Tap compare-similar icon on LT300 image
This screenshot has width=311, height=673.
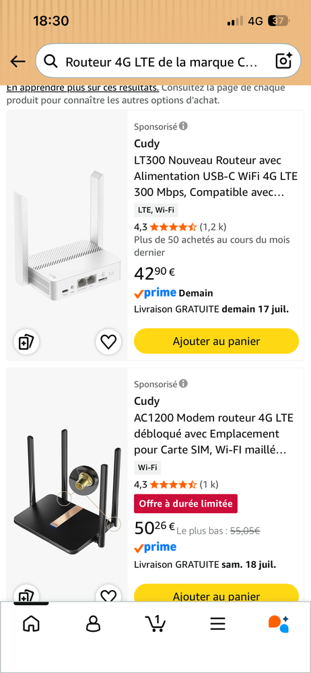[27, 342]
